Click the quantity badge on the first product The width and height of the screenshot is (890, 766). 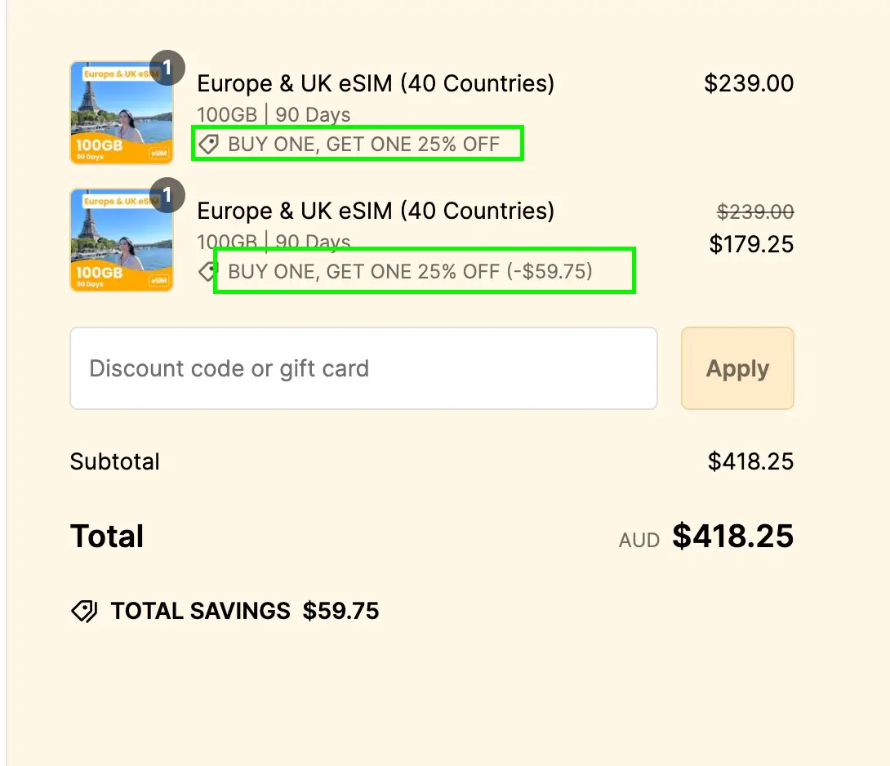click(167, 68)
